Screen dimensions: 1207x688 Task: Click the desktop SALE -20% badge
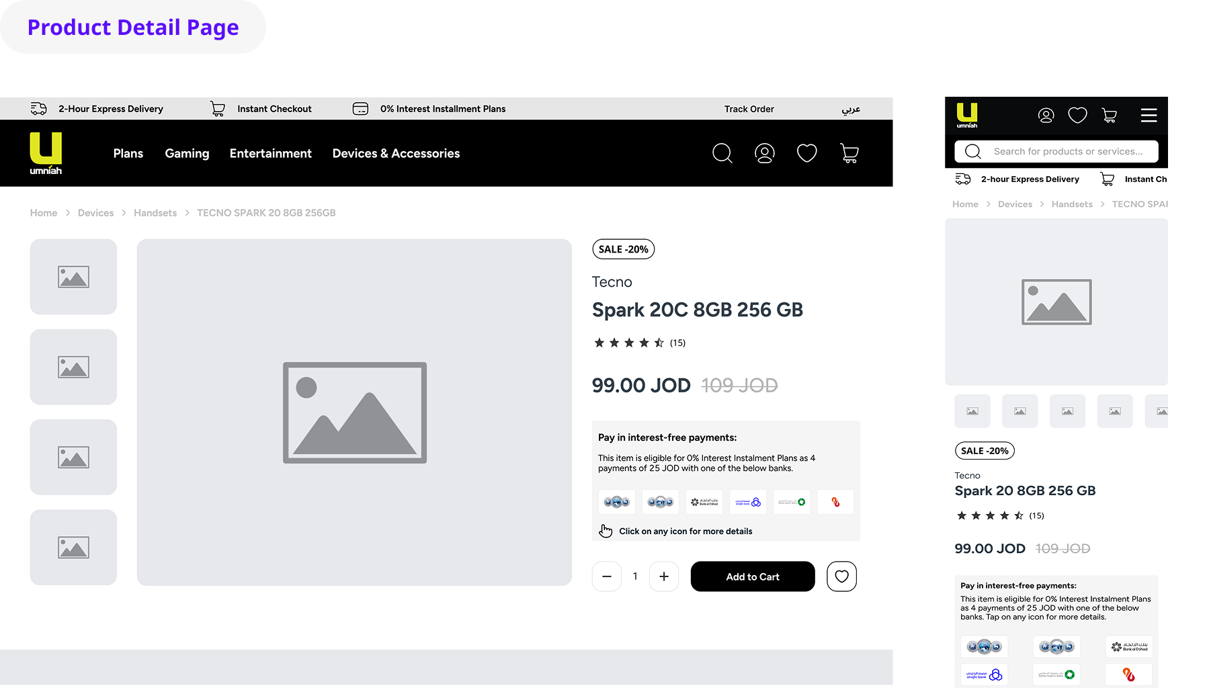(623, 249)
